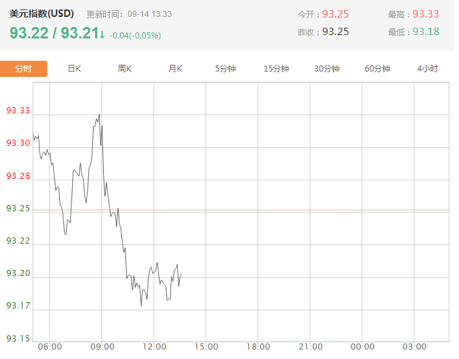459x359 pixels.
Task: Click the 最低 low value 93.18
Action: point(426,32)
